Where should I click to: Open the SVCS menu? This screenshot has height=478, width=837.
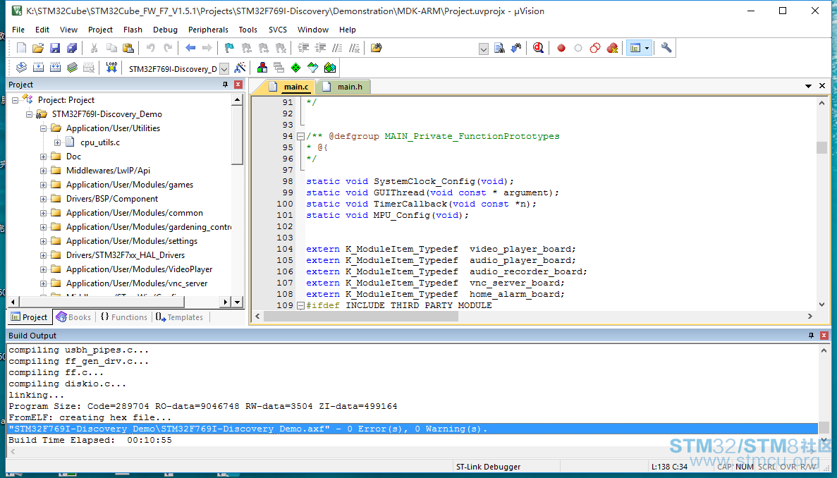pos(278,30)
